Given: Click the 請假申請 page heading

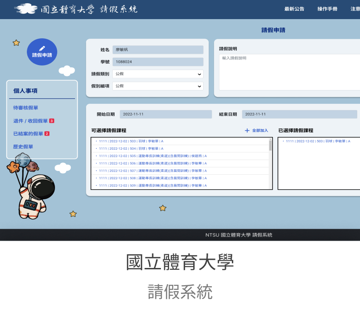Looking at the screenshot, I should tap(273, 30).
